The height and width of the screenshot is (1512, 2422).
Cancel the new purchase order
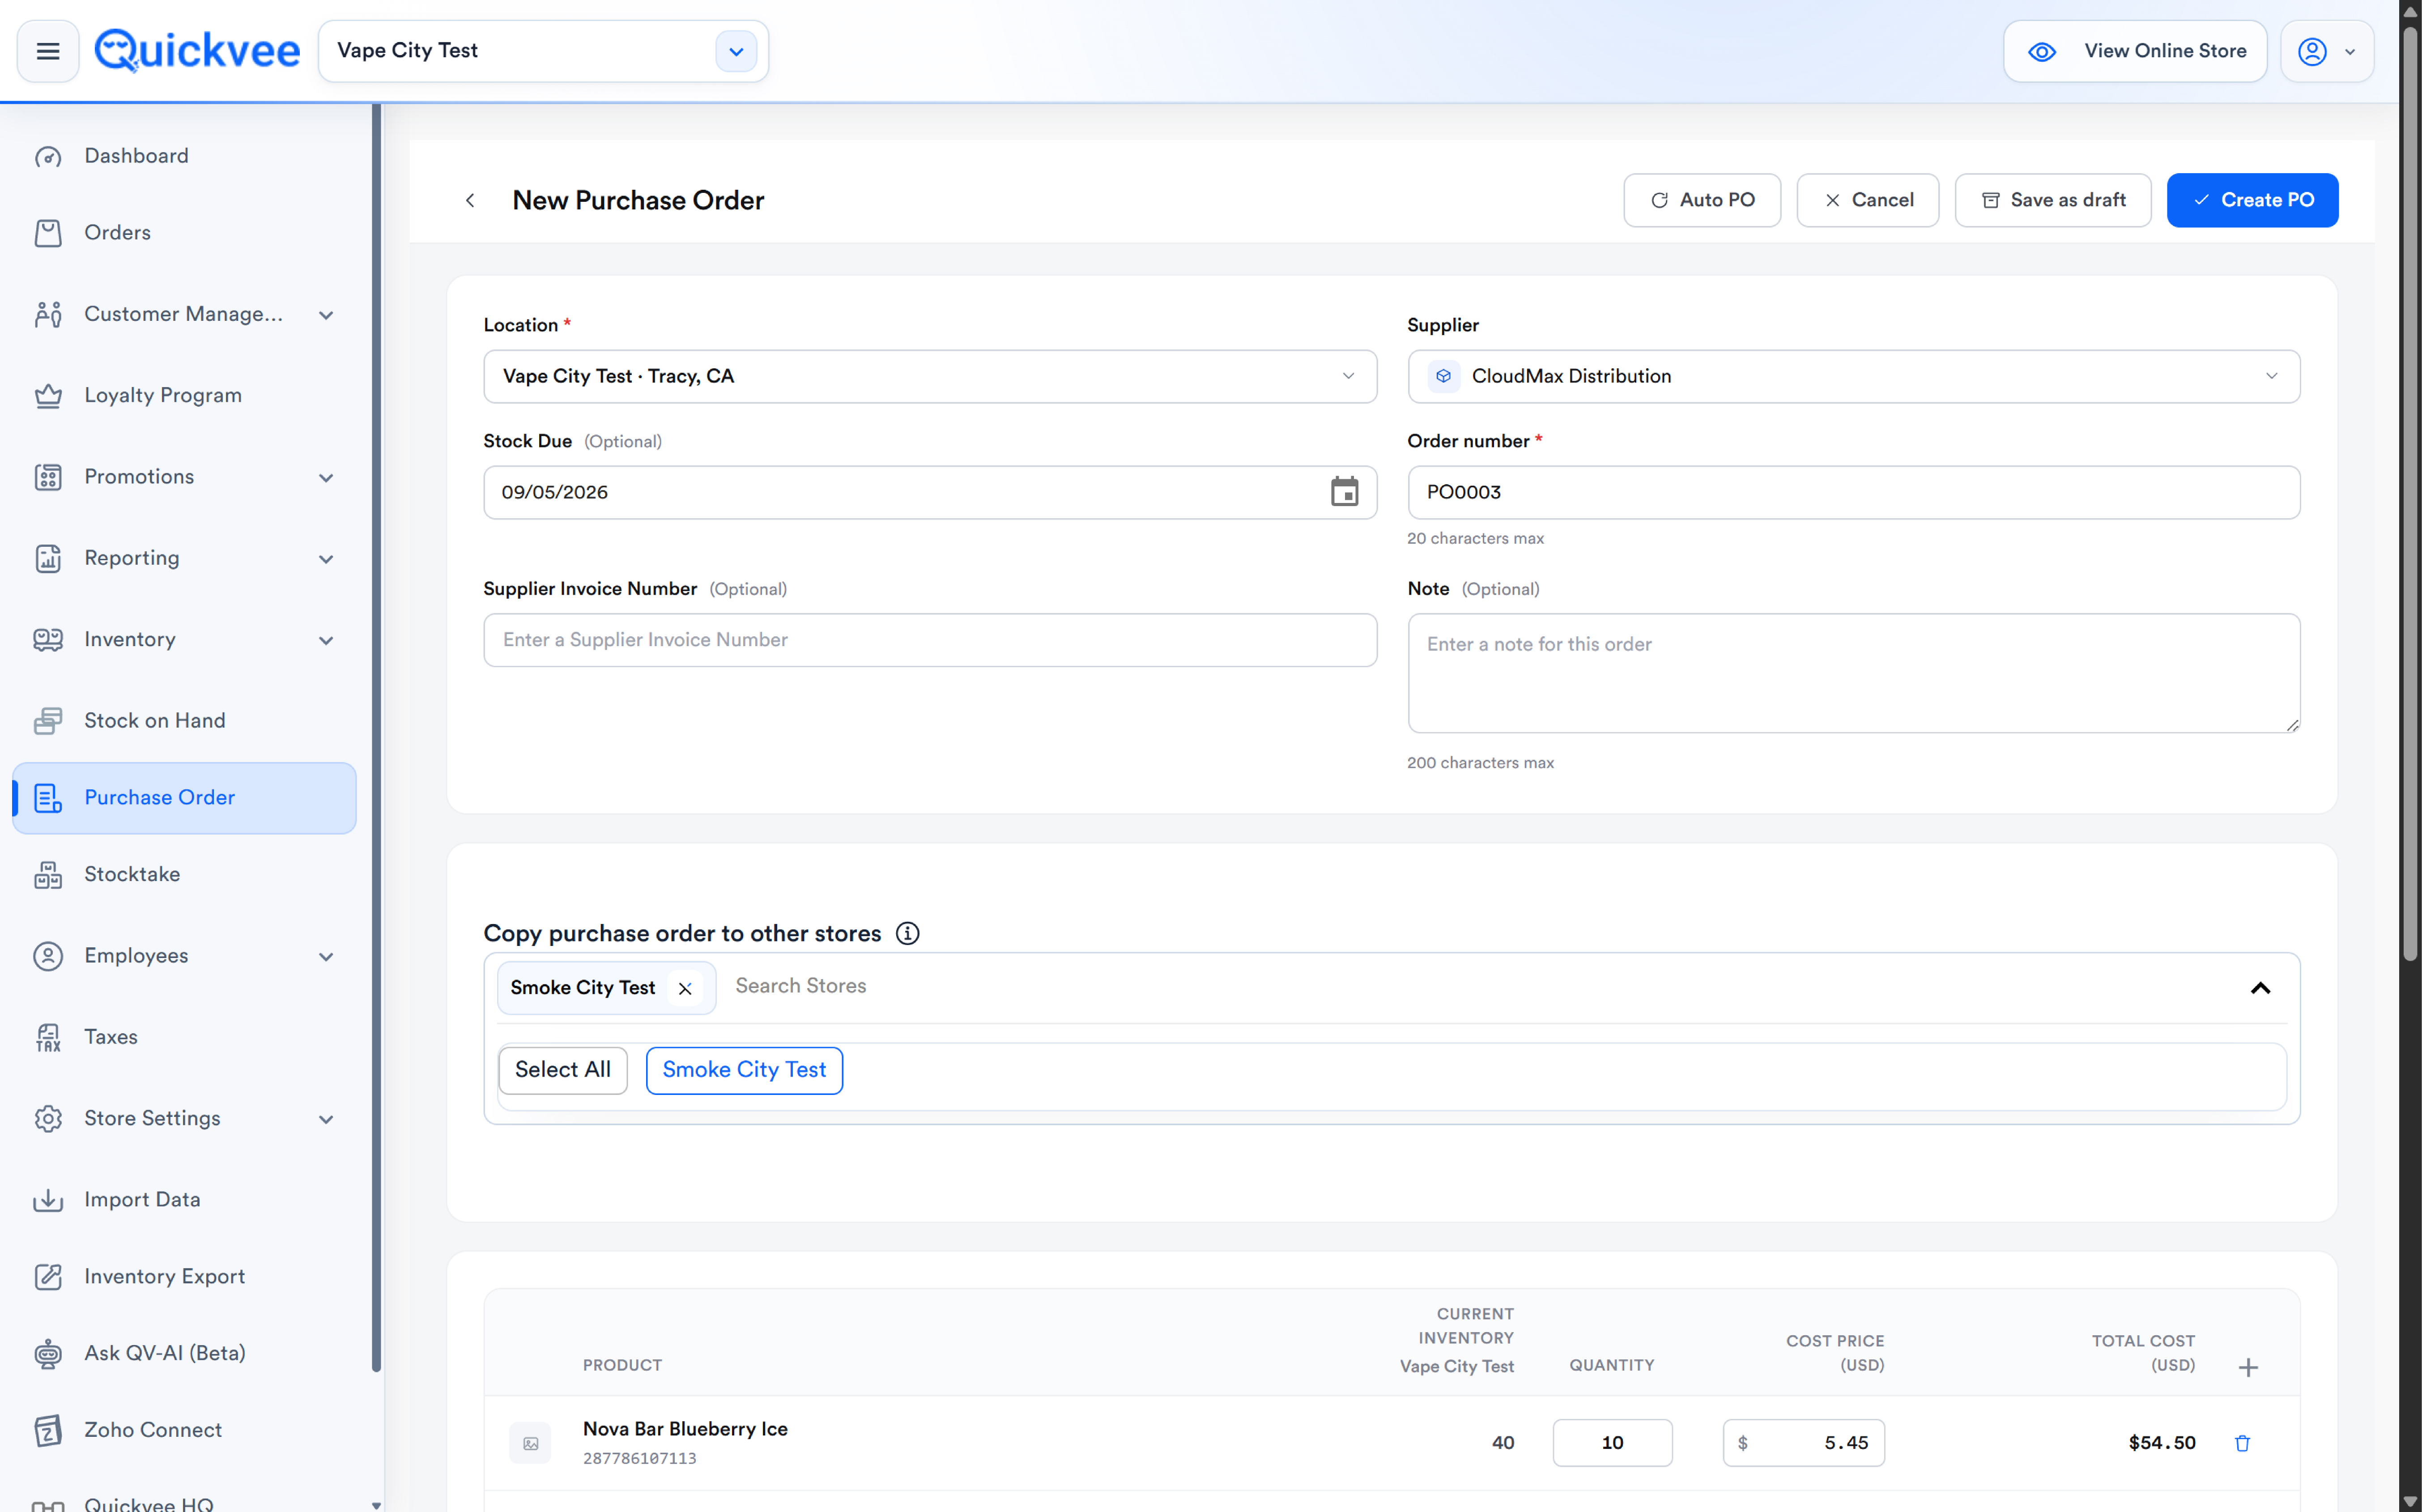coord(1867,200)
